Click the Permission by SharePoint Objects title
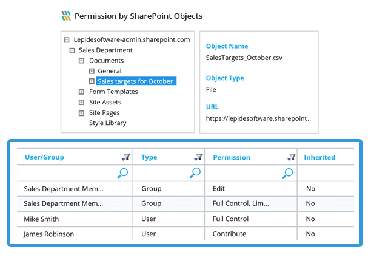Image resolution: width=371 pixels, height=261 pixels. pyautogui.click(x=138, y=16)
